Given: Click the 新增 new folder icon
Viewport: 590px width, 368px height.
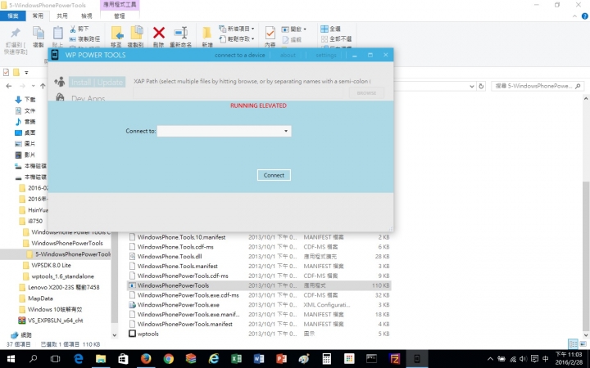Looking at the screenshot, I should click(x=207, y=33).
